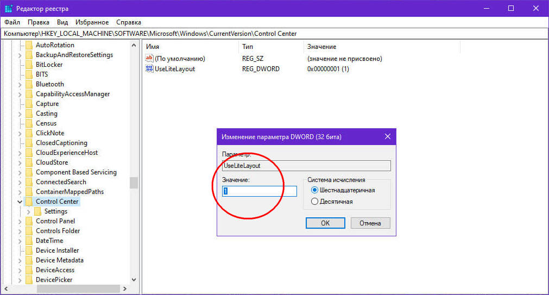This screenshot has height=295, width=549.
Task: Select the BitLocker folder icon
Action: [29, 65]
